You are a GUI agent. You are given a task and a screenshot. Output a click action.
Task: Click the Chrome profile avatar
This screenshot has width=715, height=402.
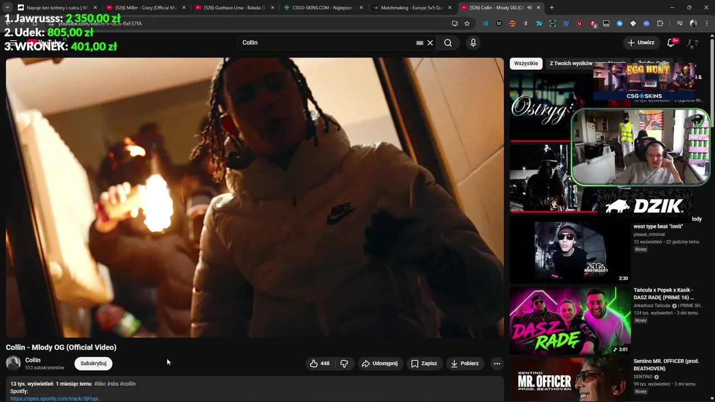coord(693,23)
